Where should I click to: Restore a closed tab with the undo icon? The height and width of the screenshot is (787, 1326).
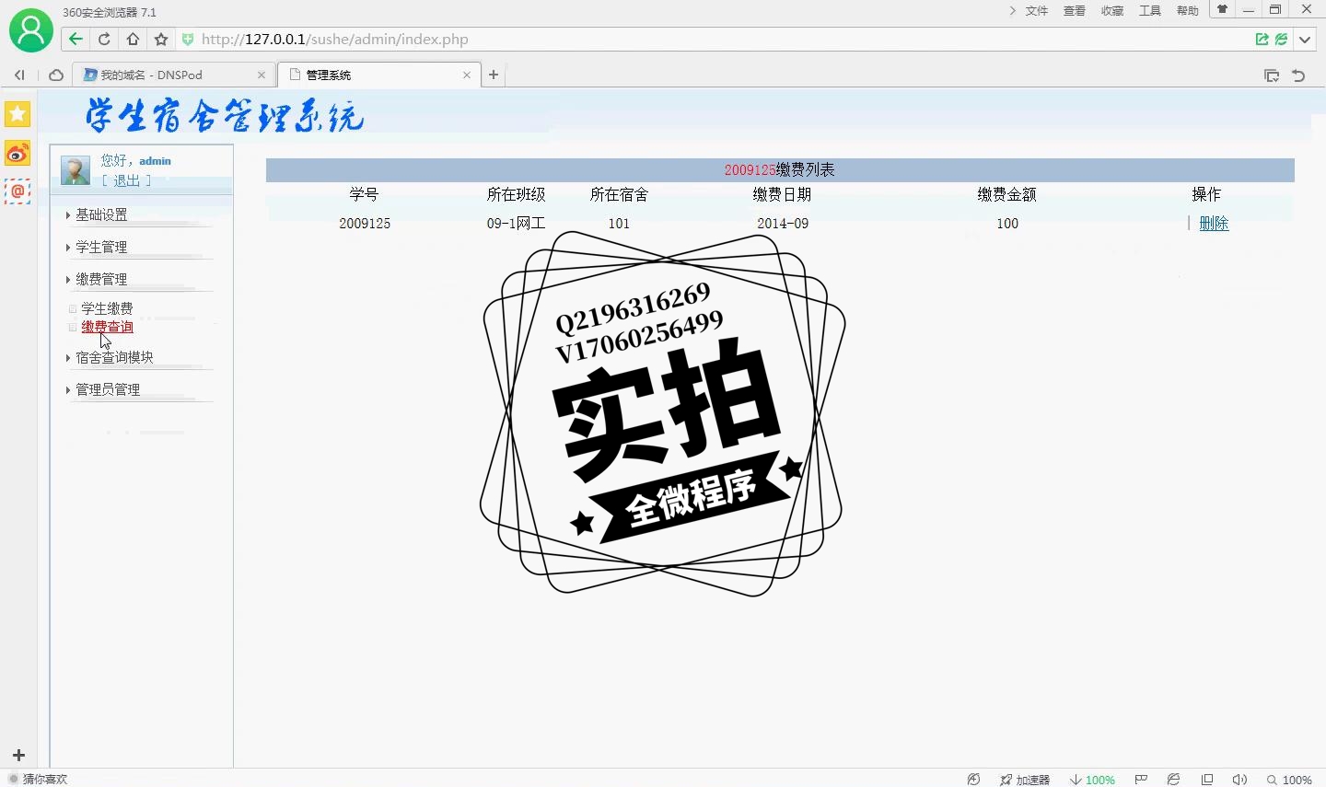[x=1298, y=75]
